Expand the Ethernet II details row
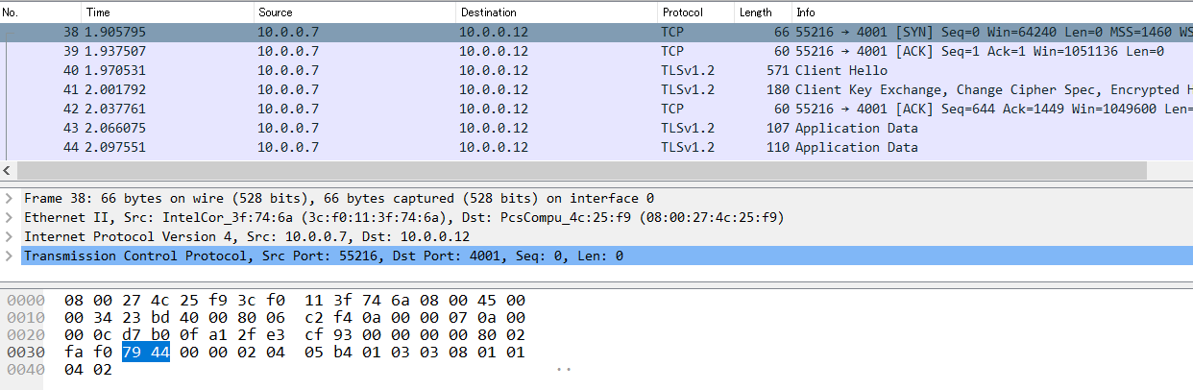 10,217
